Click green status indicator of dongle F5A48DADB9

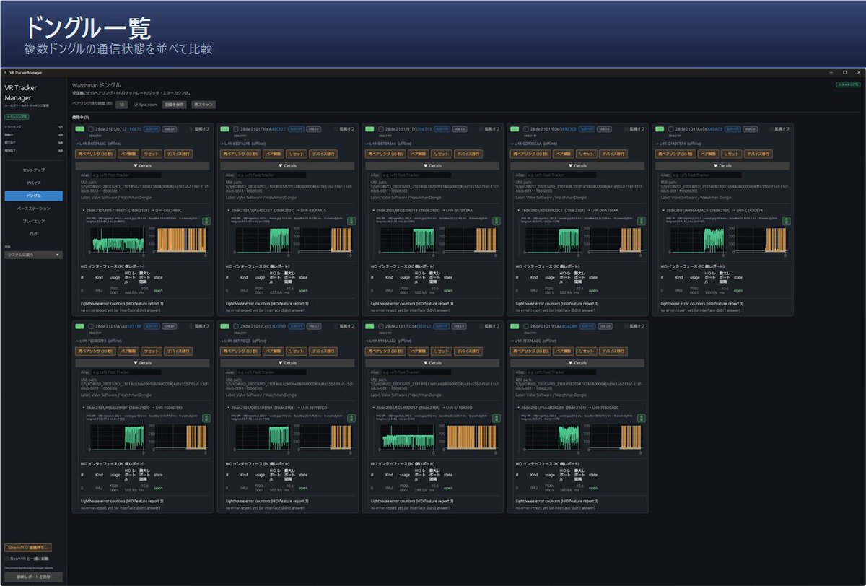click(515, 327)
